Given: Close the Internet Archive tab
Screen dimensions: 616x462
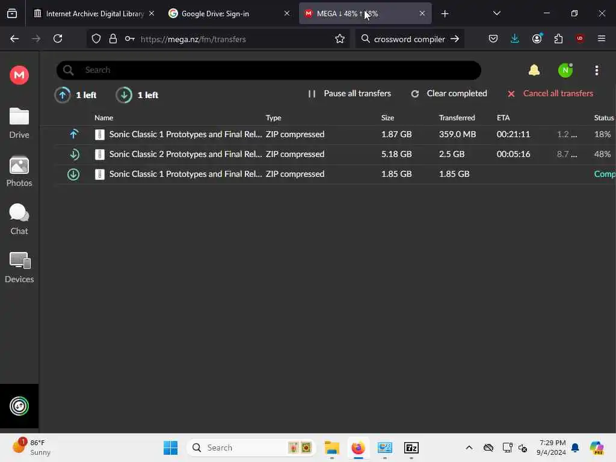Looking at the screenshot, I should [x=152, y=13].
